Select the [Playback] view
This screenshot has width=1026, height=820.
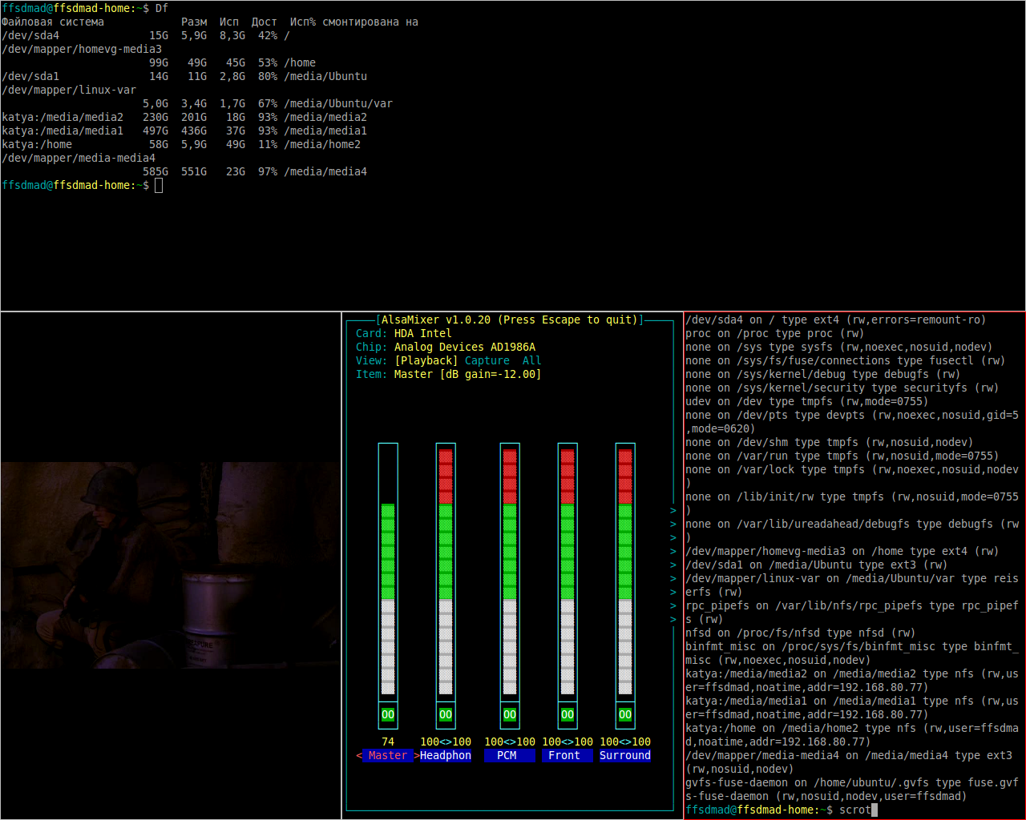(426, 360)
